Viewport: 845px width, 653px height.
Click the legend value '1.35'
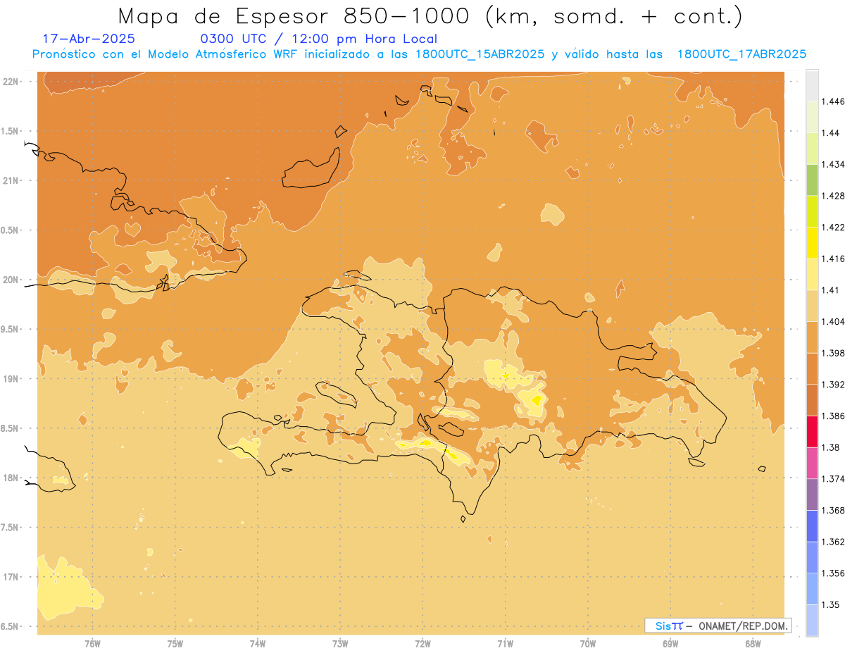(830, 605)
